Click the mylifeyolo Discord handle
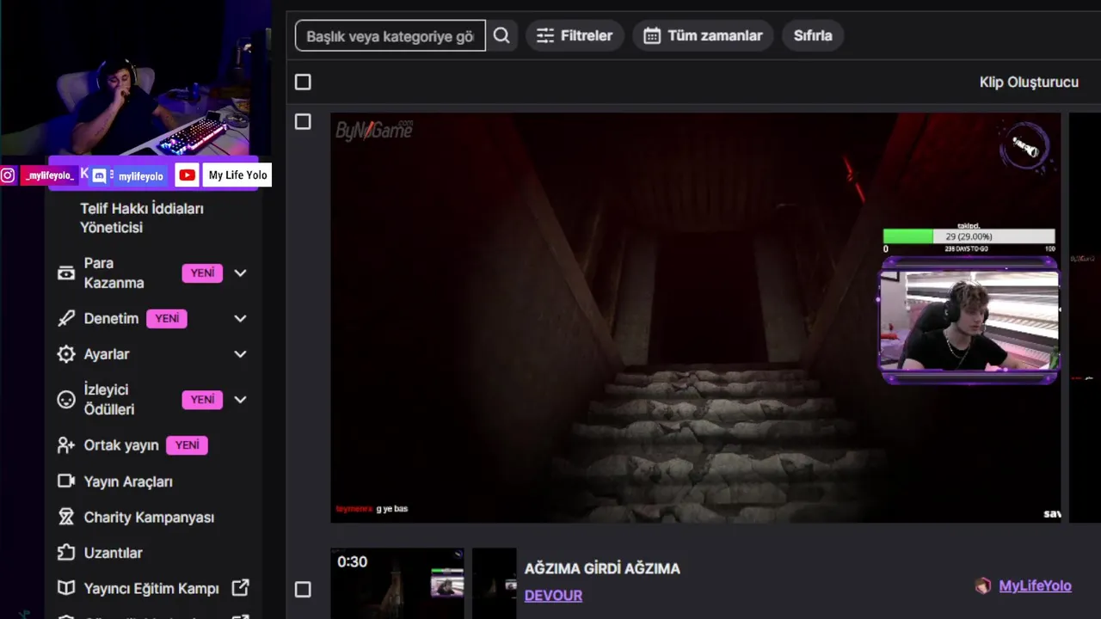Viewport: 1101px width, 619px height. pos(140,176)
